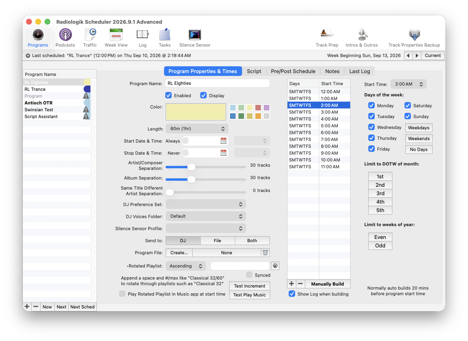Click the Program Name text field
This screenshot has width=468, height=341.
point(218,83)
